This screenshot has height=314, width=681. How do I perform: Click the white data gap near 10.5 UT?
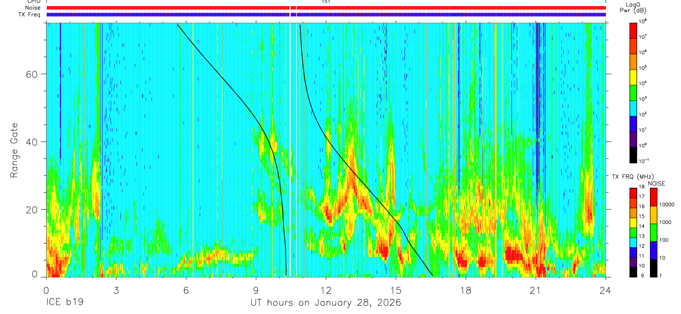coord(290,150)
